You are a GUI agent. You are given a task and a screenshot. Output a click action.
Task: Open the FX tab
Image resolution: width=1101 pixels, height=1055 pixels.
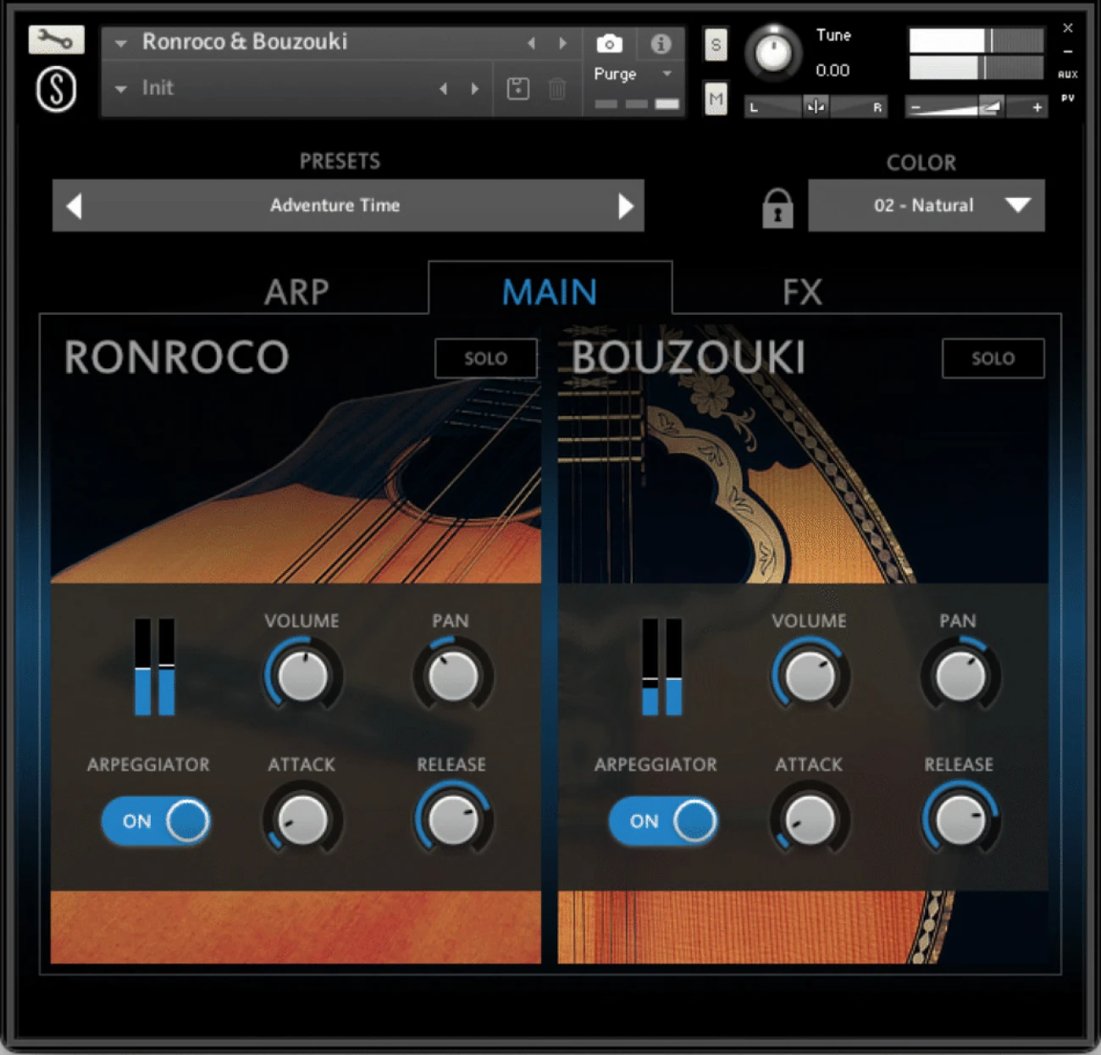click(802, 292)
